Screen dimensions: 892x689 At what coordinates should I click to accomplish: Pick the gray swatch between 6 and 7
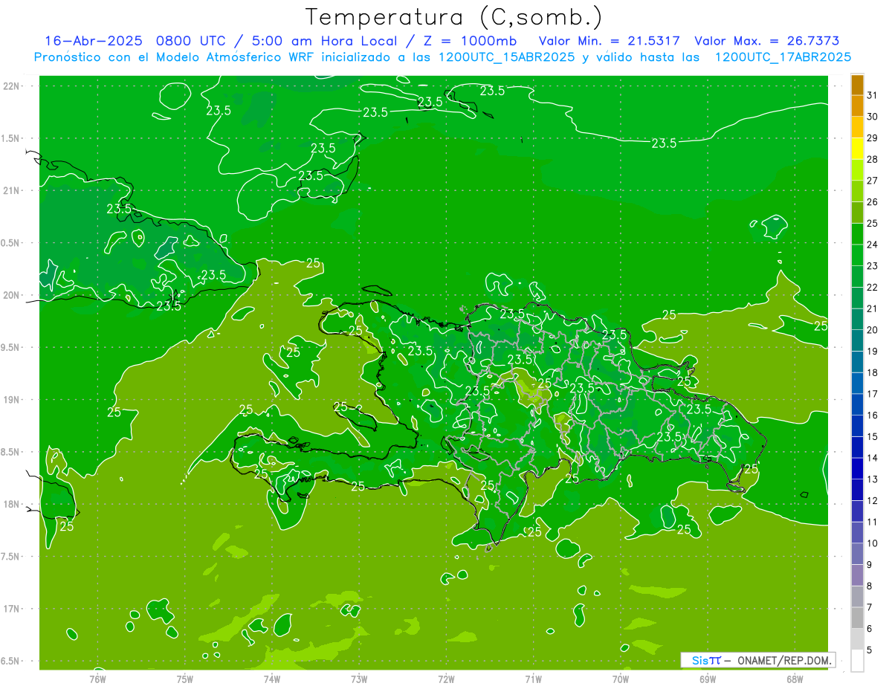coord(857,618)
